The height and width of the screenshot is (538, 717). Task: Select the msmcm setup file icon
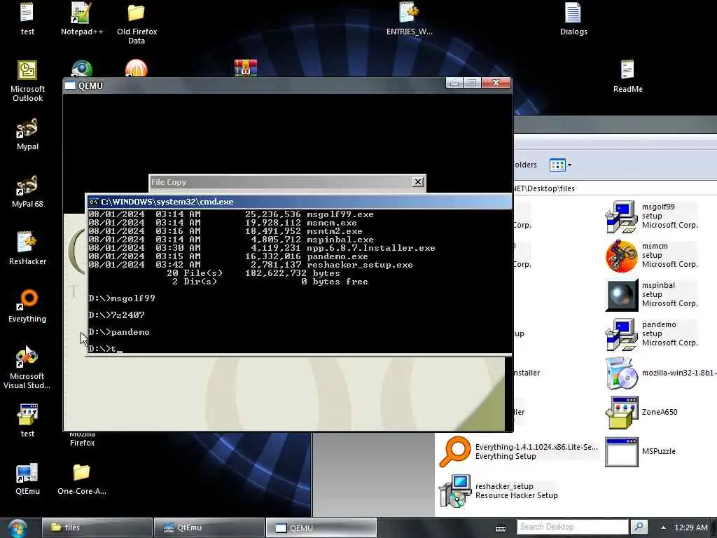[x=622, y=256]
